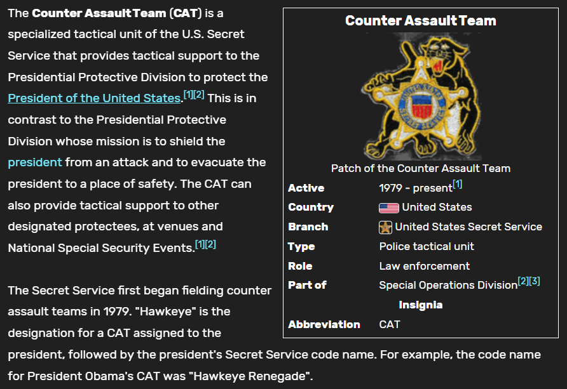Click the Insignia section header in infobox
Viewport: 567px width, 389px height.
click(x=421, y=305)
